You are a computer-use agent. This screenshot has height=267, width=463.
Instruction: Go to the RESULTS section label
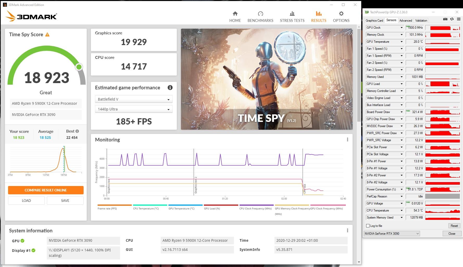point(318,21)
